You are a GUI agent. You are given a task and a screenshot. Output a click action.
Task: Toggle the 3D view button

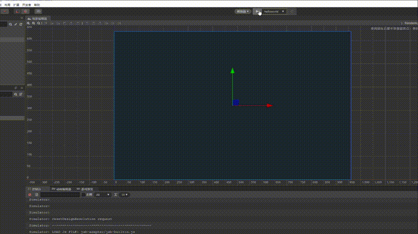click(x=38, y=11)
